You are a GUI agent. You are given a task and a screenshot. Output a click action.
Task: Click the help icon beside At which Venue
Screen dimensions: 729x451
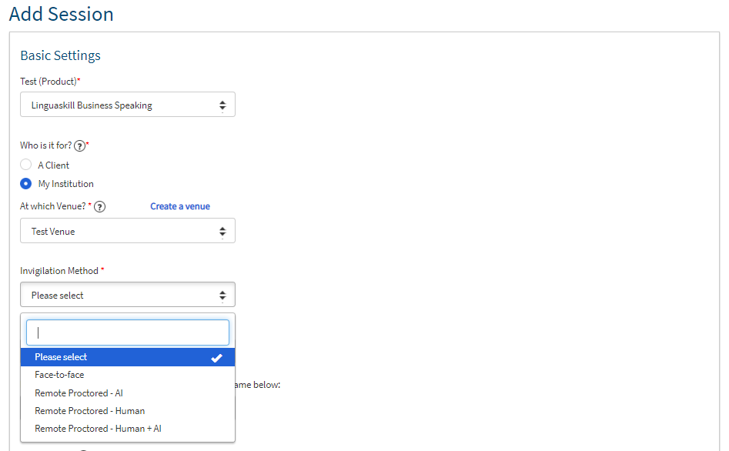click(x=99, y=206)
